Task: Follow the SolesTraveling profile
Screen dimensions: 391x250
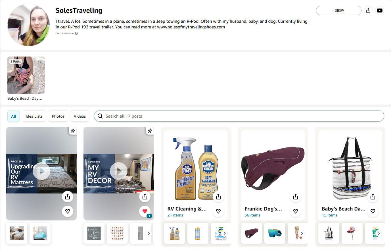Action: pyautogui.click(x=338, y=11)
